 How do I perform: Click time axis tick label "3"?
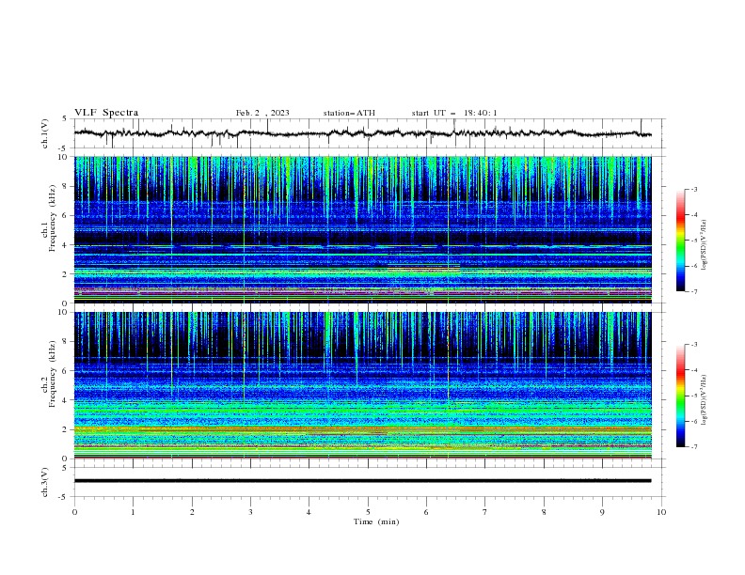(x=250, y=512)
